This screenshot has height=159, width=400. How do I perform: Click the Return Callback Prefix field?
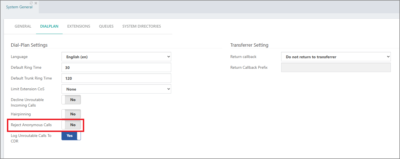pyautogui.click(x=336, y=68)
